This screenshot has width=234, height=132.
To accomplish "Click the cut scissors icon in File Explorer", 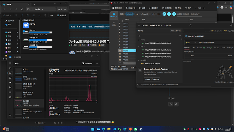I will pyautogui.click(x=16, y=15).
